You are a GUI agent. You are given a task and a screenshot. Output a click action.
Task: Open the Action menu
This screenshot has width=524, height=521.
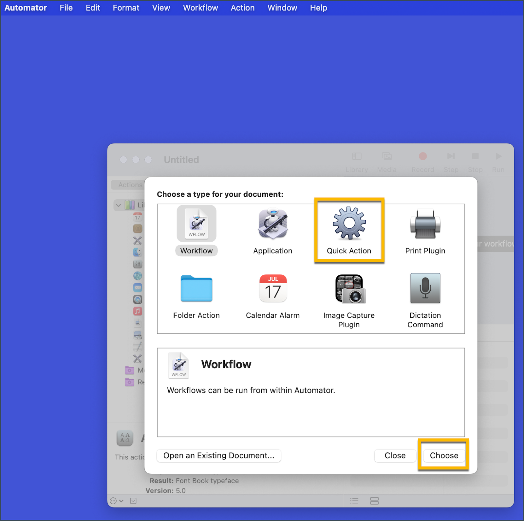[x=243, y=8]
